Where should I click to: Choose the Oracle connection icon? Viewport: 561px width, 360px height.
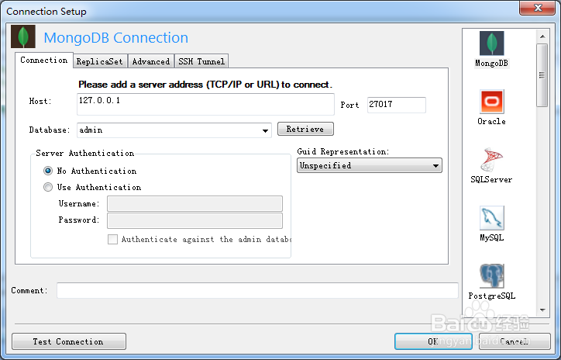click(x=491, y=102)
